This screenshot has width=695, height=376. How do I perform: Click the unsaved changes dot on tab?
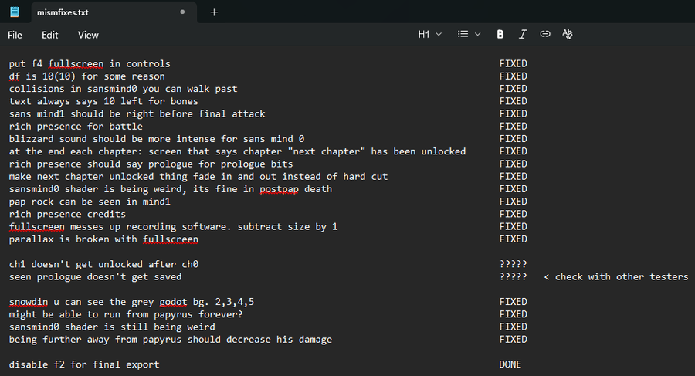(x=182, y=12)
